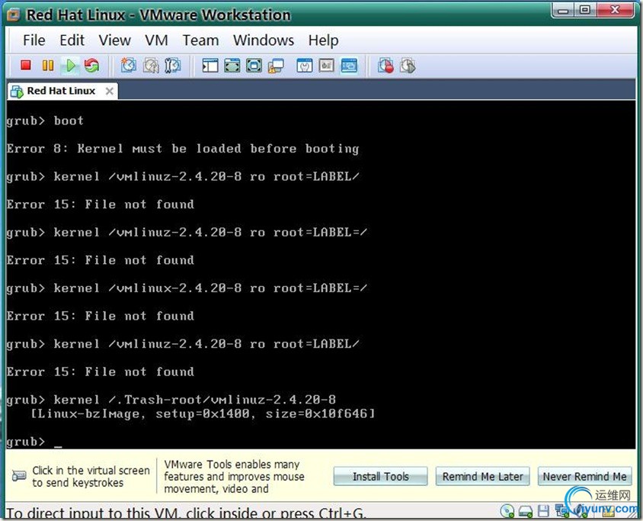643x521 pixels.
Task: Click the Install Tools button
Action: pos(381,476)
